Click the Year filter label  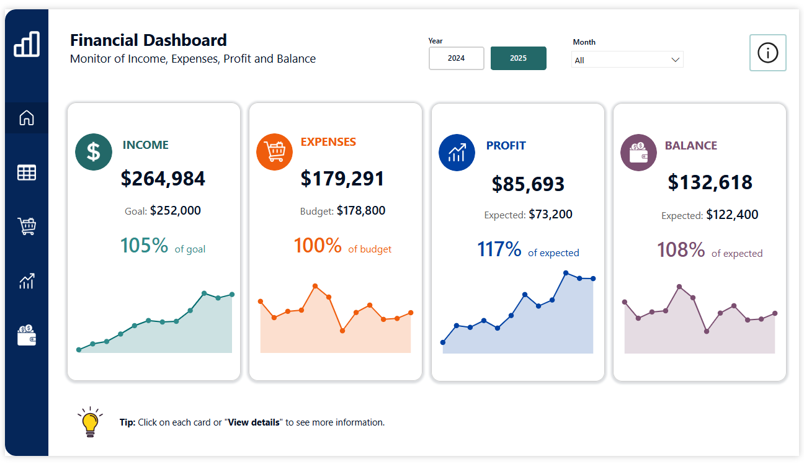(435, 41)
